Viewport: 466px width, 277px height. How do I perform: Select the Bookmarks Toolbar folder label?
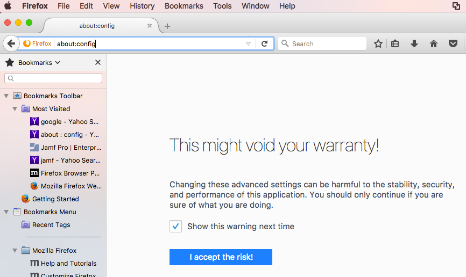point(53,96)
